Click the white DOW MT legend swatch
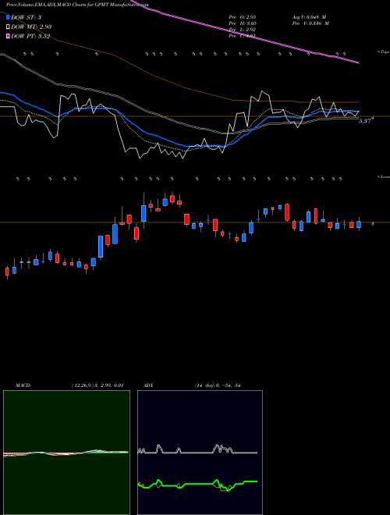Screen dimensions: 390x515 tap(9, 27)
